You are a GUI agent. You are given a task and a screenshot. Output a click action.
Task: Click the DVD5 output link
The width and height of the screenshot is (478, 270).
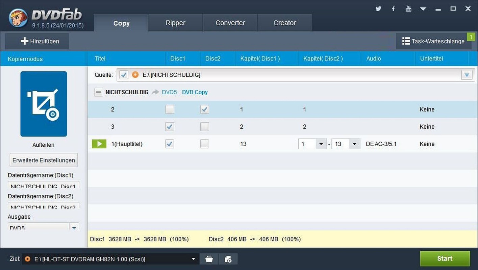169,92
